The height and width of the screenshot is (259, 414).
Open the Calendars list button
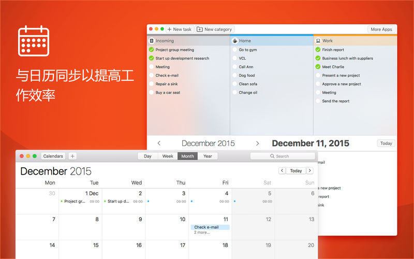(53, 156)
